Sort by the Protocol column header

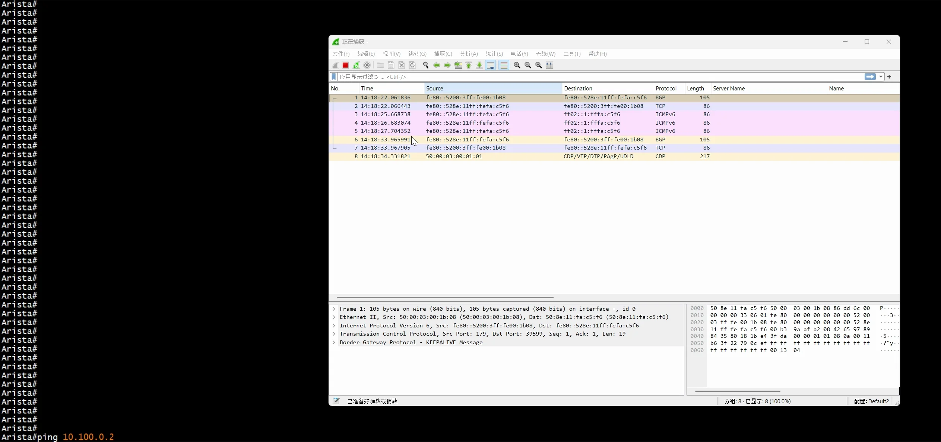669,89
